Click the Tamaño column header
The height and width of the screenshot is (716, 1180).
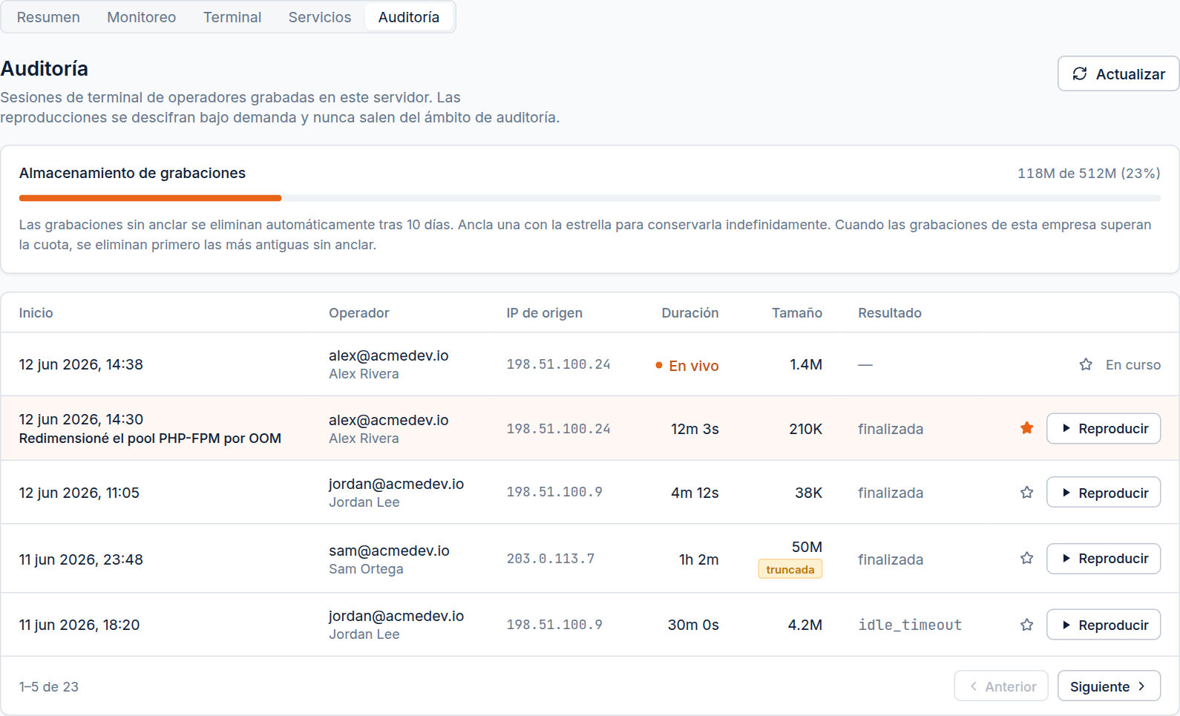pos(797,313)
